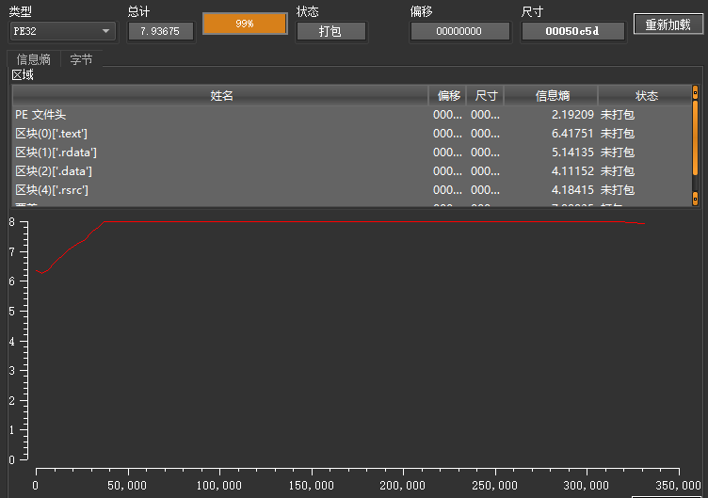Image resolution: width=708 pixels, height=498 pixels.
Task: Select the 区块(4)['.rsrc'] row
Action: click(352, 190)
